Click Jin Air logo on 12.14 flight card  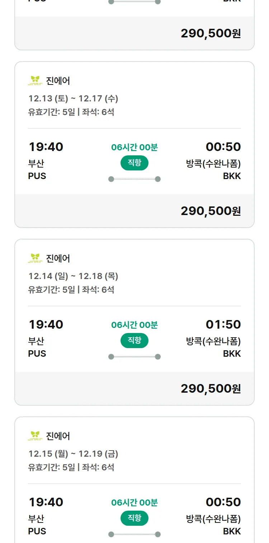tap(35, 258)
